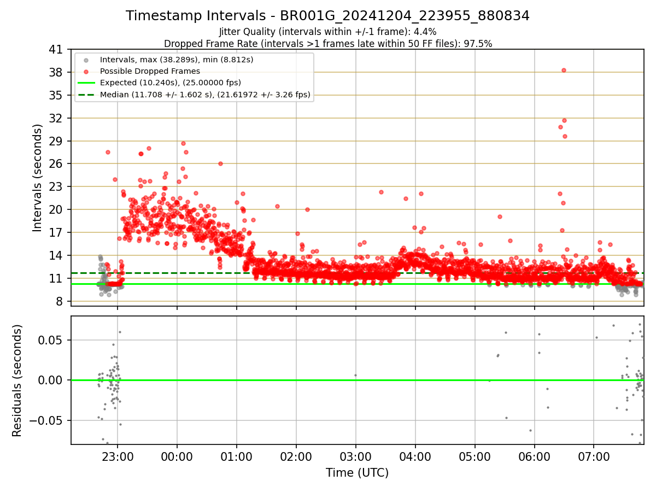The height and width of the screenshot is (492, 656).
Task: Click the '26' y-axis tick label
Action: 56,164
